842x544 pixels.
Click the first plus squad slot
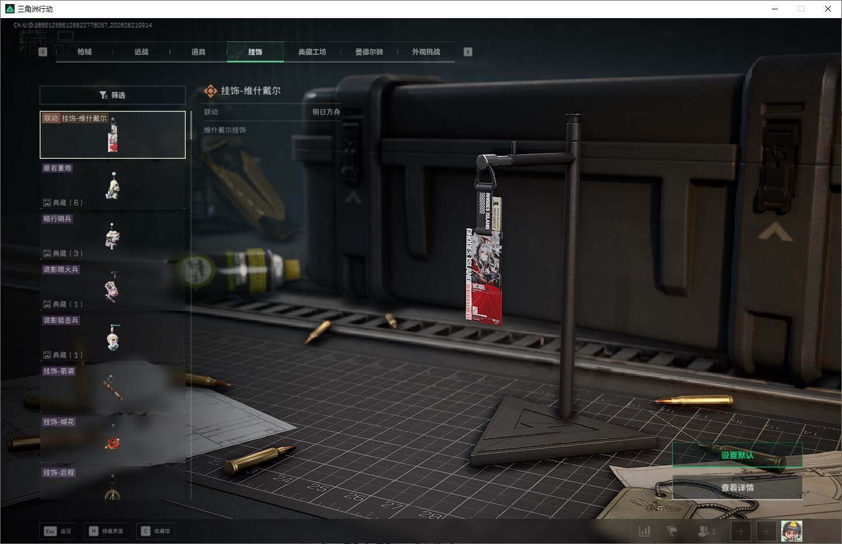[741, 531]
